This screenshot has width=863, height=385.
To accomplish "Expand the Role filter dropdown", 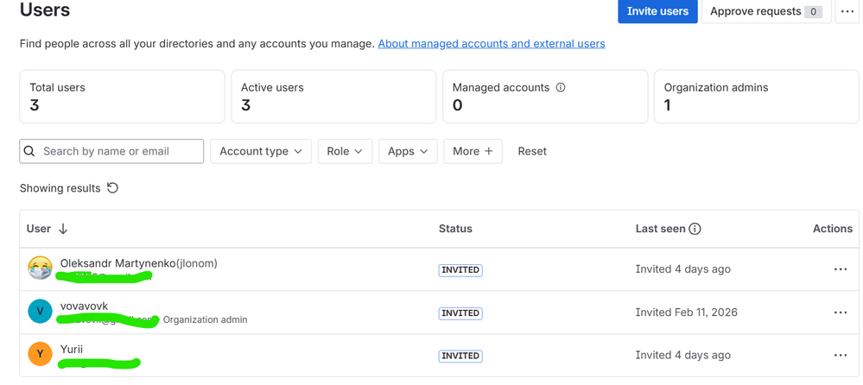I will pyautogui.click(x=345, y=151).
